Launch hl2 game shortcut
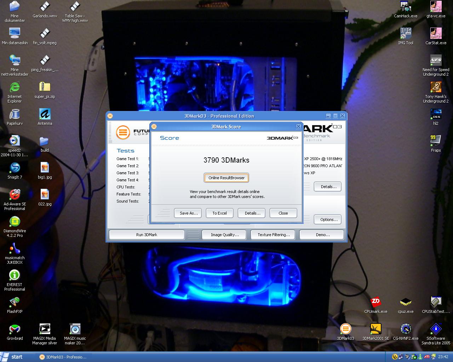 pos(436,114)
